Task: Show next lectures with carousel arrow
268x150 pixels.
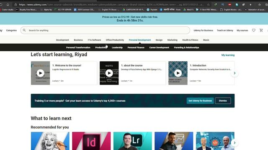Action: point(234,73)
